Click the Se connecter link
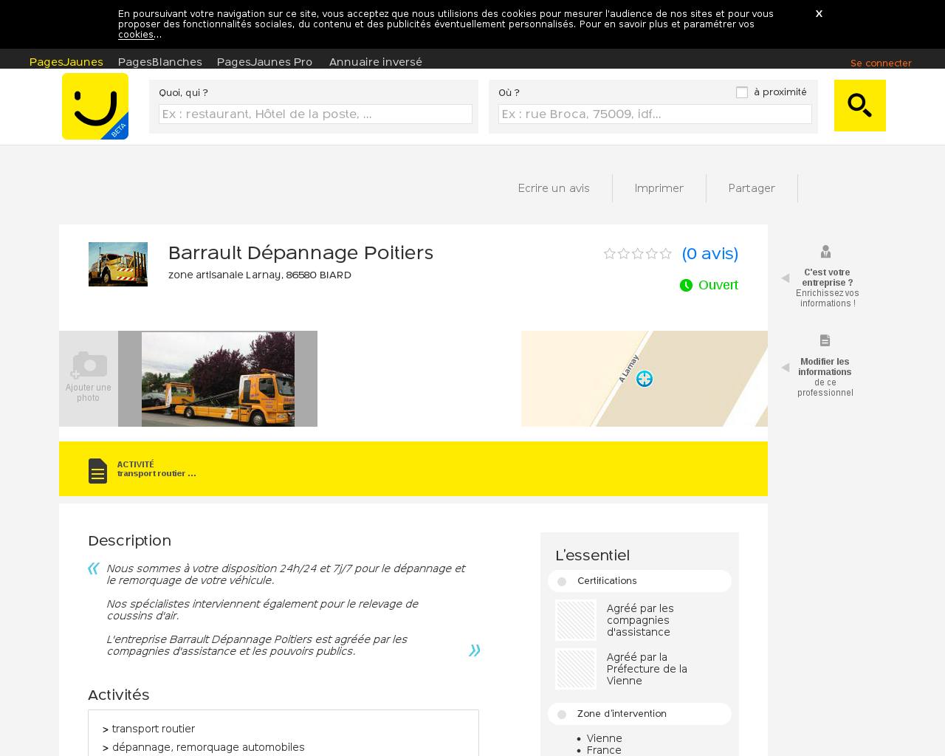945x756 pixels. pos(881,63)
